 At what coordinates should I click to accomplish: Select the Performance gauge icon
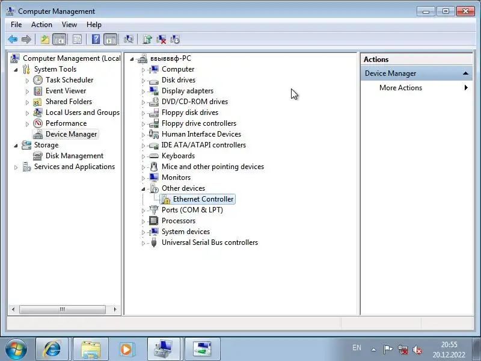(x=38, y=123)
